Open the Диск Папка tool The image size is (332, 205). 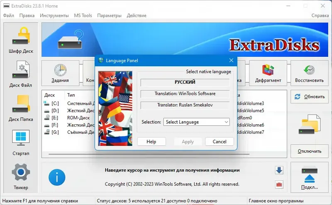point(21,108)
